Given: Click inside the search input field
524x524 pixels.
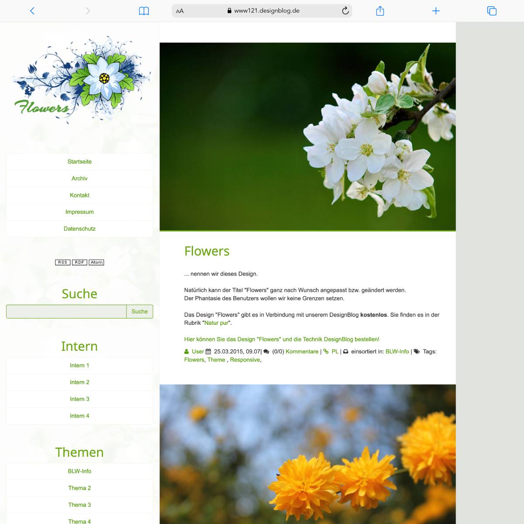Looking at the screenshot, I should pos(65,311).
